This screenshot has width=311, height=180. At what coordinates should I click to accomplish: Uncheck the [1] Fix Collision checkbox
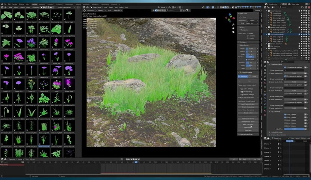pyautogui.click(x=285, y=115)
